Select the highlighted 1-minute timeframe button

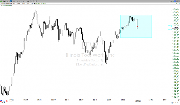[x=11, y=1]
